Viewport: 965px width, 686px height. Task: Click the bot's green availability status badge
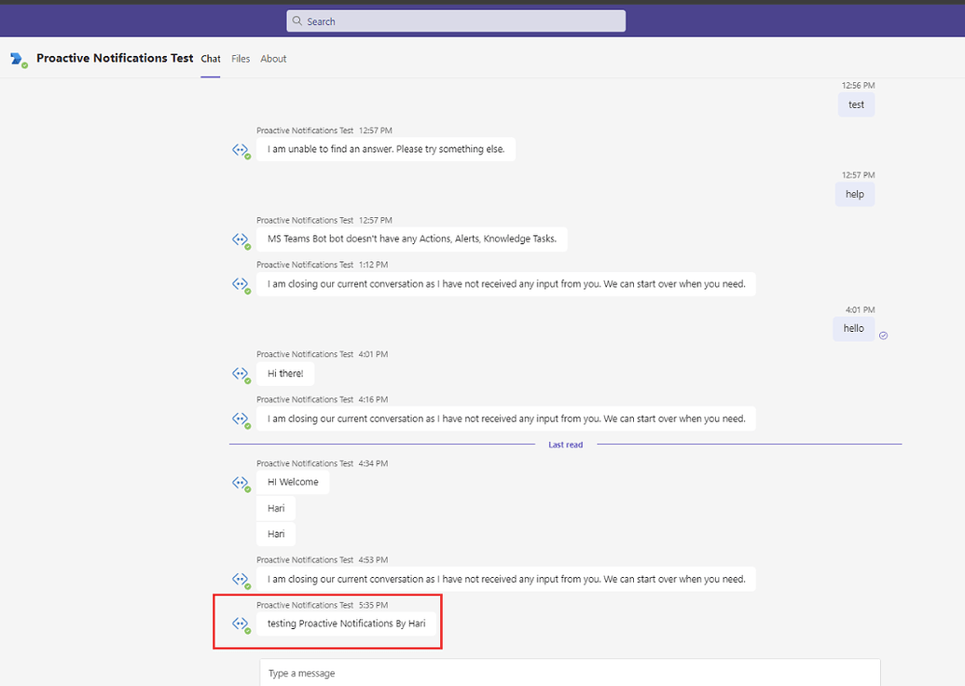point(23,63)
